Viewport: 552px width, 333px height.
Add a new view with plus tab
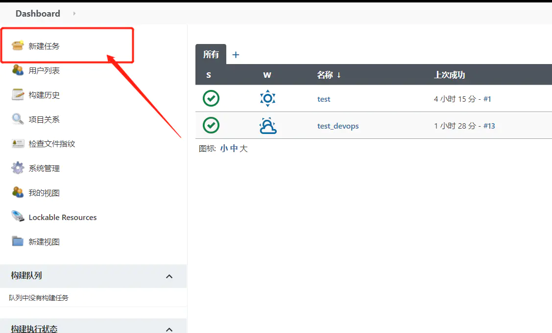[236, 55]
